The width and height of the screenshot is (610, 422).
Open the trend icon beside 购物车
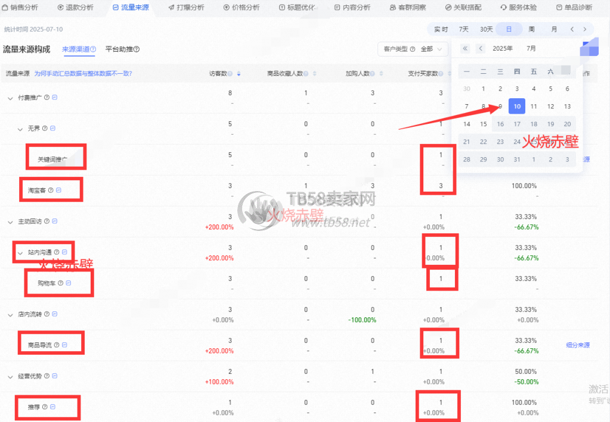pyautogui.click(x=68, y=283)
